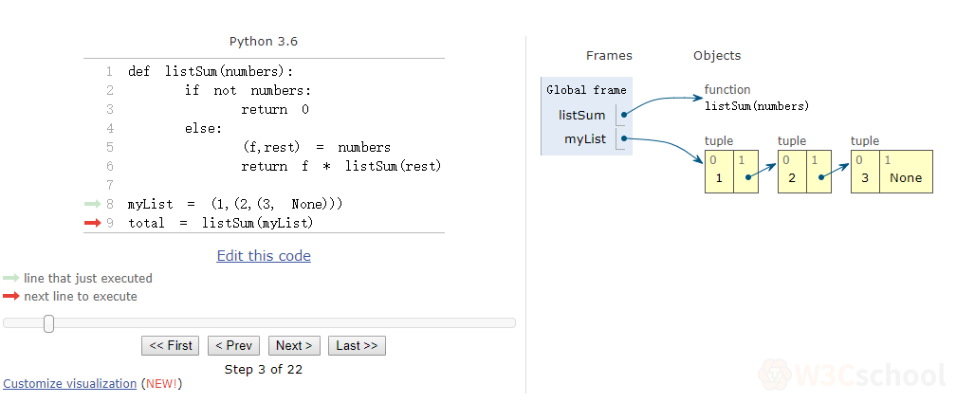Image resolution: width=956 pixels, height=403 pixels.
Task: Click the listSum(numbers) function object
Action: (757, 105)
